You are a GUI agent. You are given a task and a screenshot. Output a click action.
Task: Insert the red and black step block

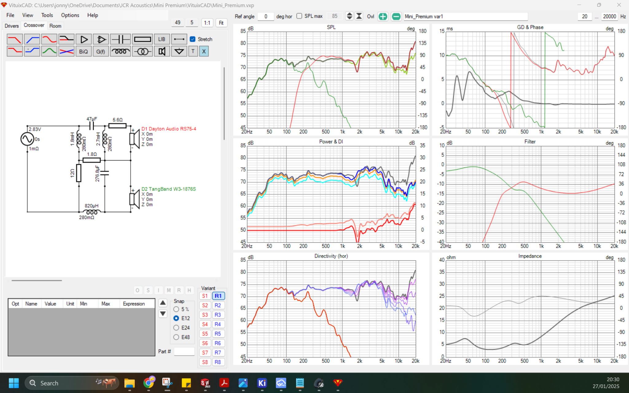pyautogui.click(x=66, y=39)
